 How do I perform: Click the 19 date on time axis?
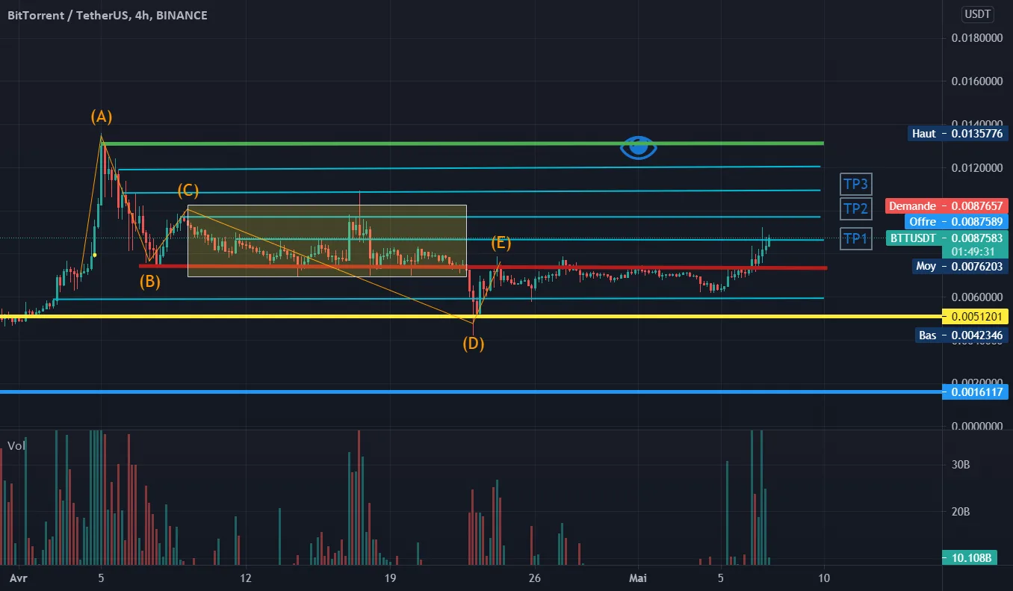point(389,578)
